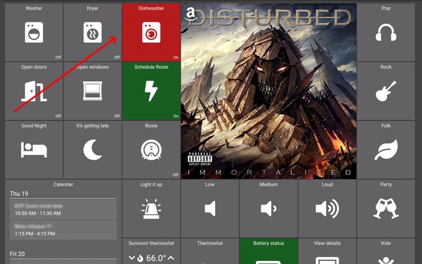Switch on the Dryer tile

coord(92,33)
